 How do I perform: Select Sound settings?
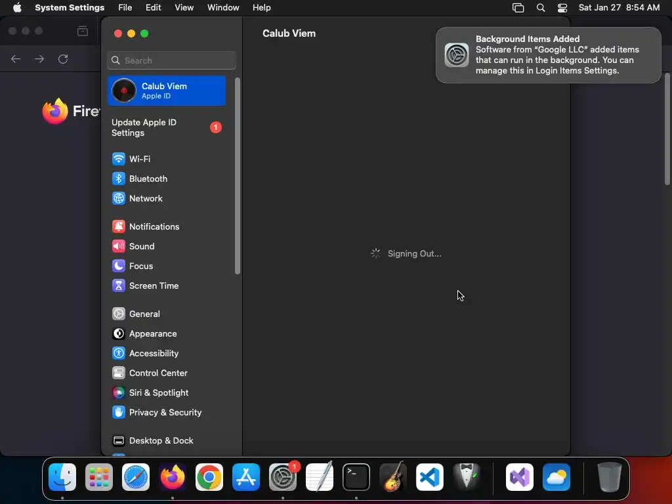coord(166,247)
